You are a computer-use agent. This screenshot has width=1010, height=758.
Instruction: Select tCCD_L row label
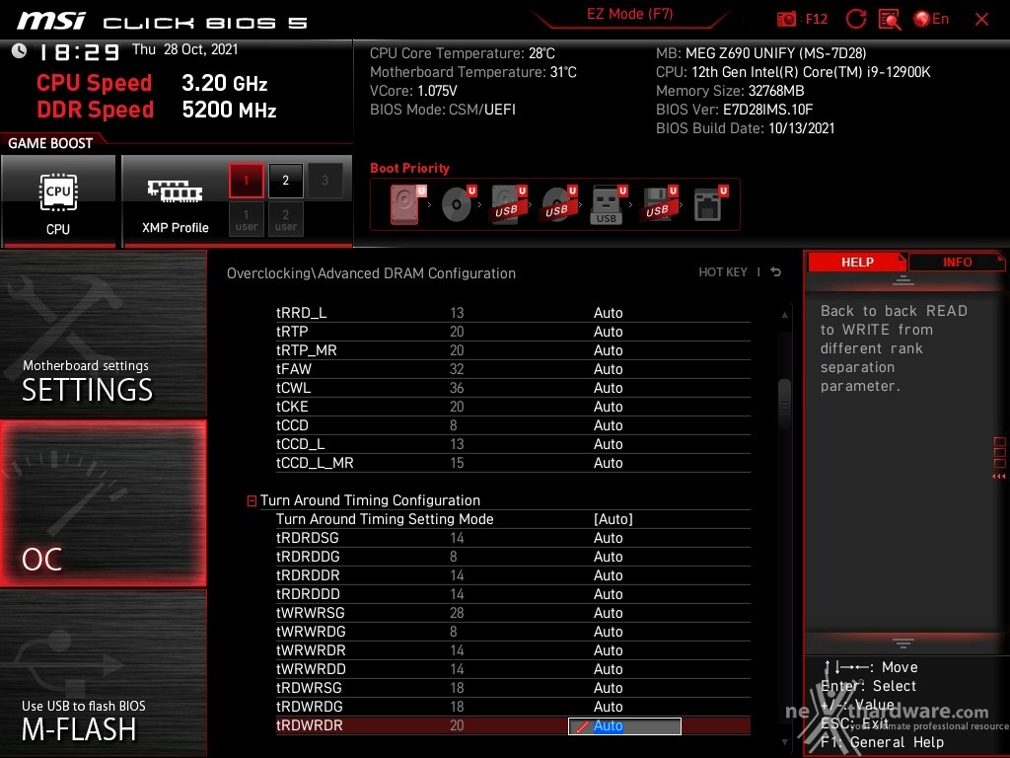(300, 444)
